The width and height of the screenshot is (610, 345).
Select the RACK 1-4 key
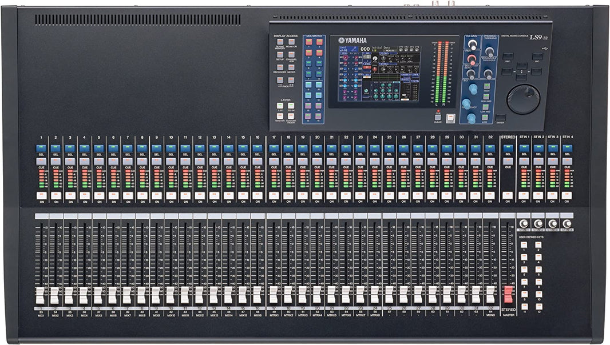[280, 80]
